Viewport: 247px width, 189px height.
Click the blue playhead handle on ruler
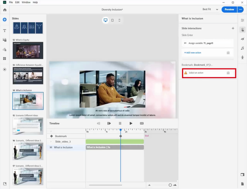coord(121,130)
